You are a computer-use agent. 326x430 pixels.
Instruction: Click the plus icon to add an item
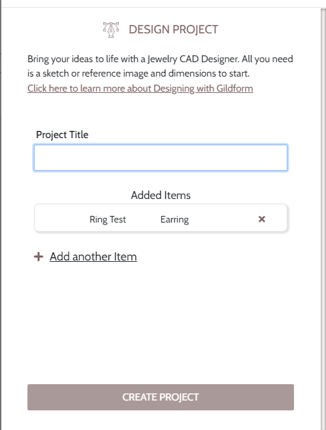point(39,257)
